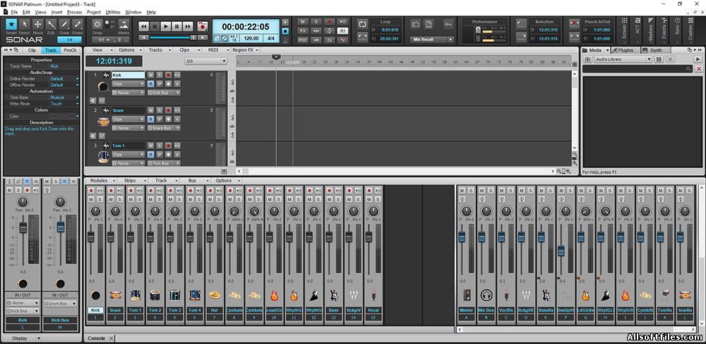Open the Sync module strip

[677, 30]
